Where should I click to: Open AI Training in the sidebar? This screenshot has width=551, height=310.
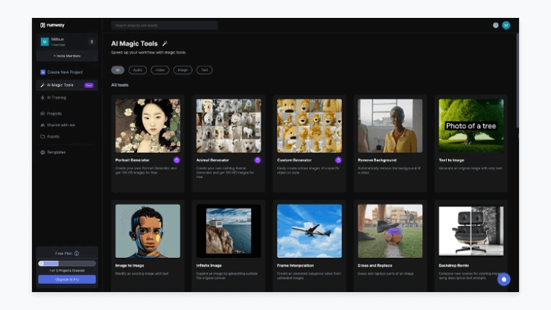[57, 97]
